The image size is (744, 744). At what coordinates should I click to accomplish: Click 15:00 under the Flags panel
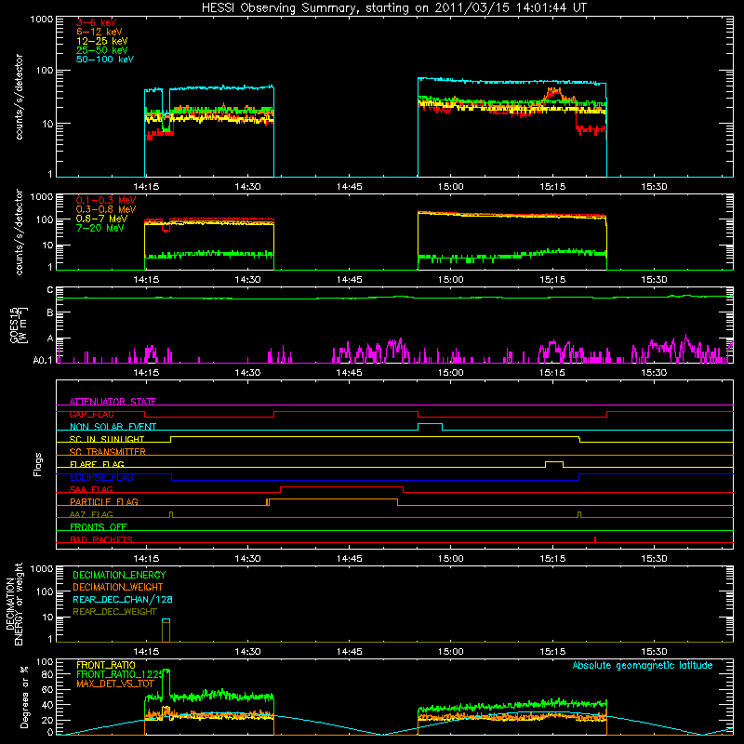coord(450,559)
